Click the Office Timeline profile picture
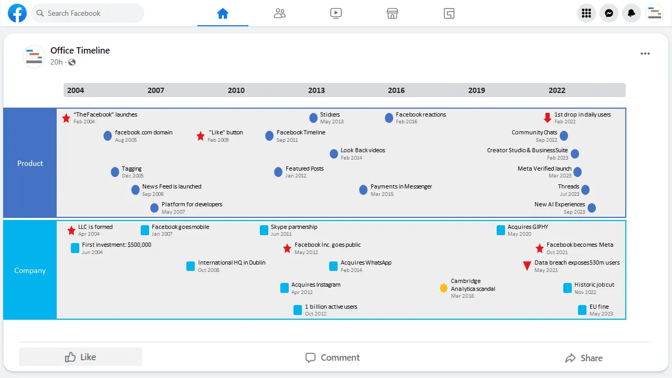 [x=34, y=56]
